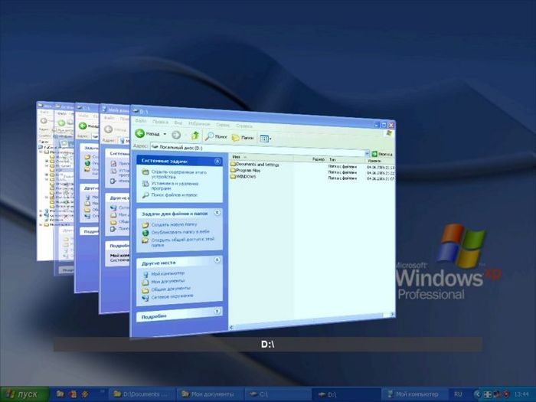
Task: Open the Start (пуск) button
Action: pos(25,394)
